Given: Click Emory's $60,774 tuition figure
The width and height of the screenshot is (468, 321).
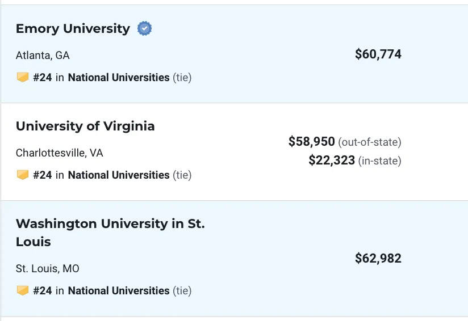Looking at the screenshot, I should point(378,54).
